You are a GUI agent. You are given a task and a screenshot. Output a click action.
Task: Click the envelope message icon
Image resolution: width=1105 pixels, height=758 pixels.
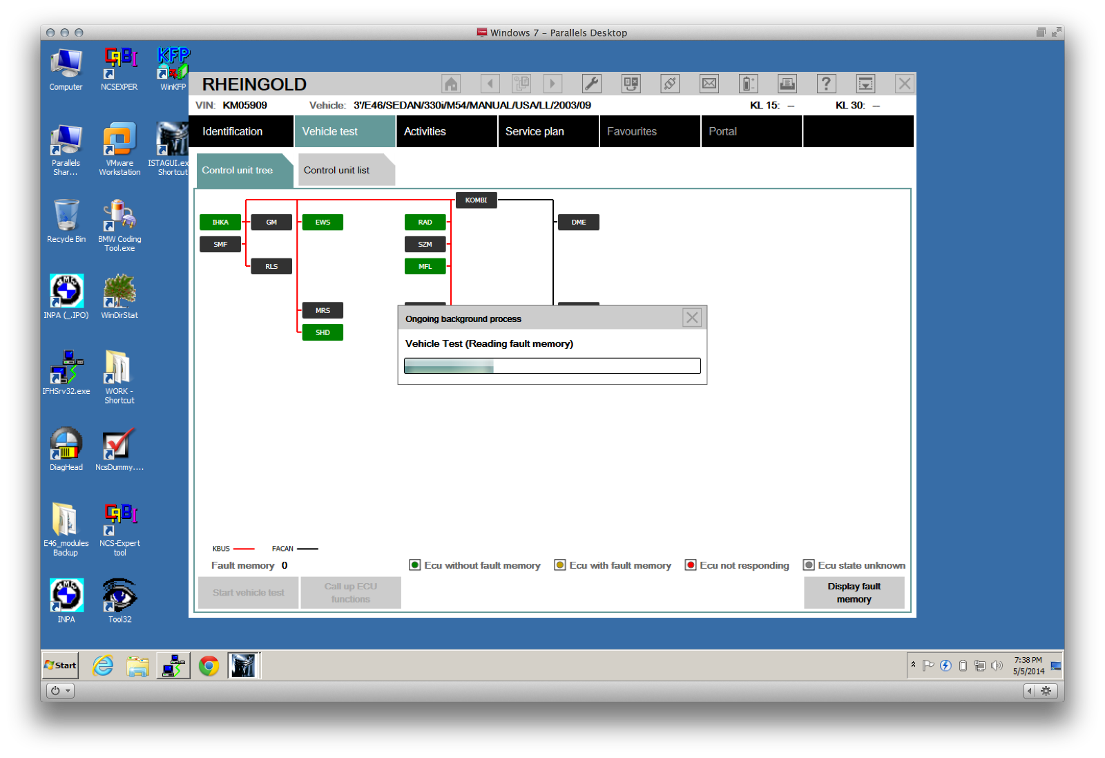(x=709, y=84)
